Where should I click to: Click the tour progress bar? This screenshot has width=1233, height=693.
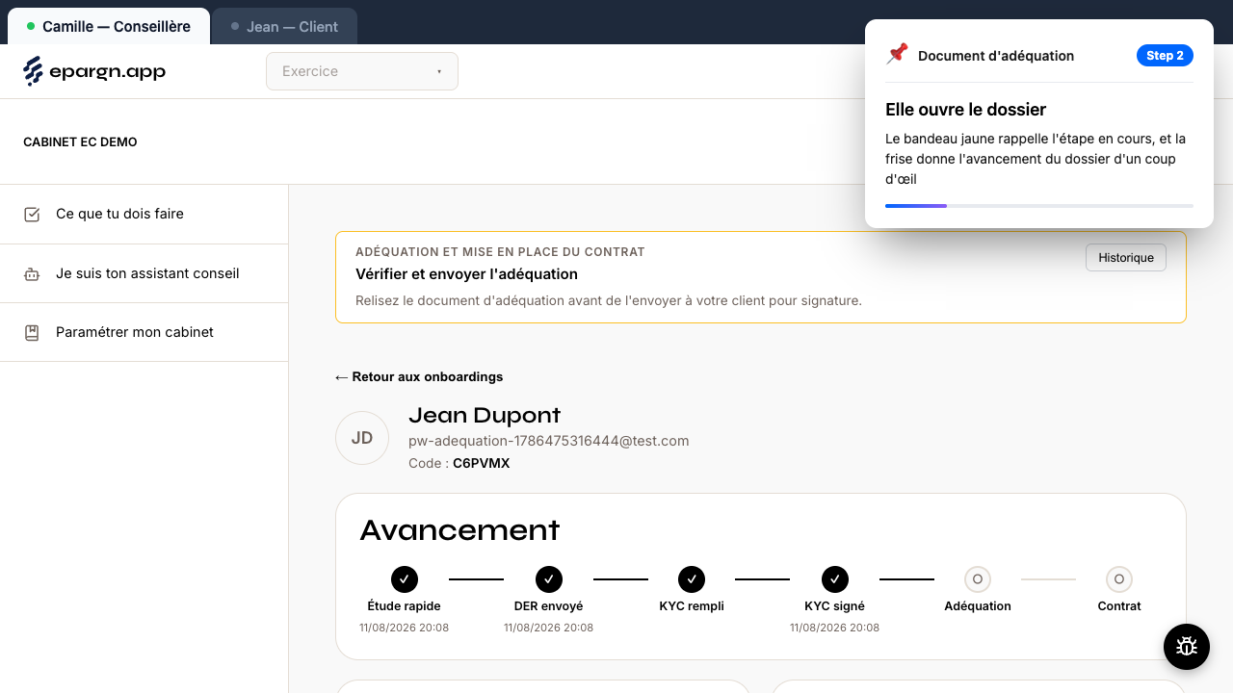point(1039,206)
